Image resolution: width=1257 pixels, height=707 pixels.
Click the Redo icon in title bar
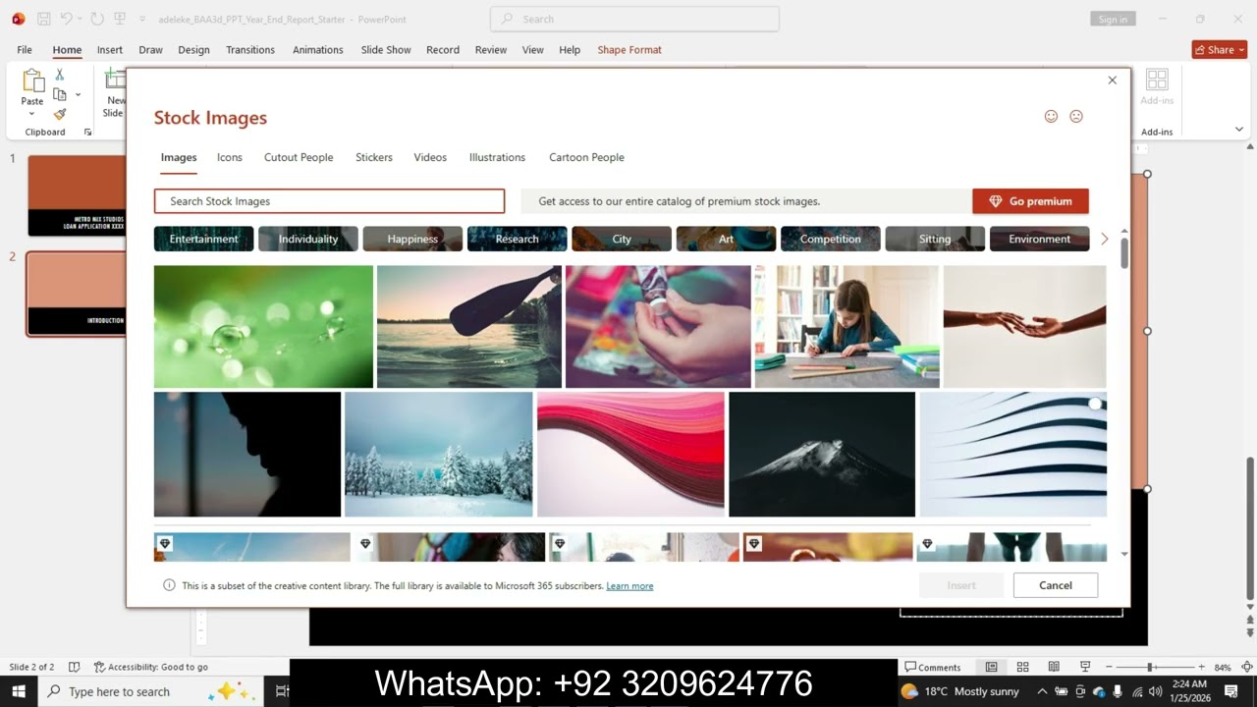pos(96,19)
